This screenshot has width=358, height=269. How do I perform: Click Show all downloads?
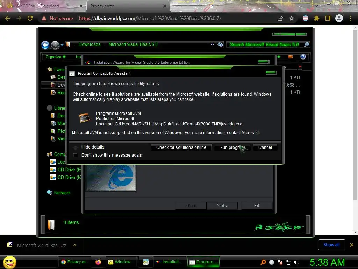[331, 245]
